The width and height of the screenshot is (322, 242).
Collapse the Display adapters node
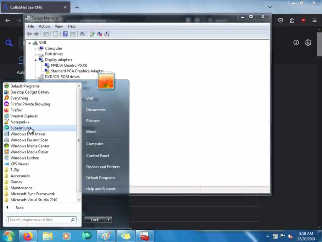pyautogui.click(x=36, y=60)
